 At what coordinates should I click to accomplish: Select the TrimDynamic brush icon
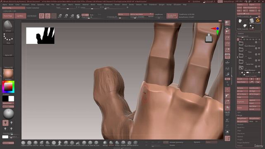coord(54,143)
